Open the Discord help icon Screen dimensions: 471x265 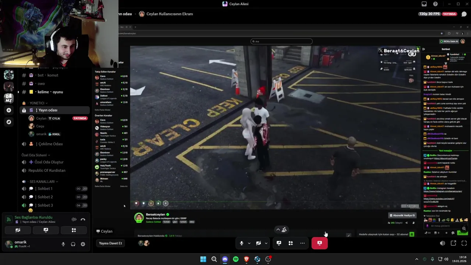[435, 4]
